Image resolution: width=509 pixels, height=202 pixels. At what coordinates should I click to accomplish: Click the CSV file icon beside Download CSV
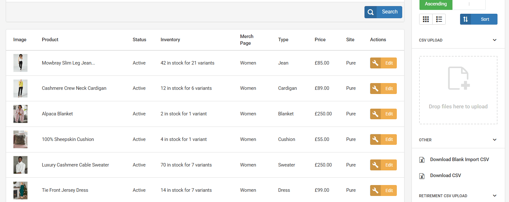click(422, 176)
